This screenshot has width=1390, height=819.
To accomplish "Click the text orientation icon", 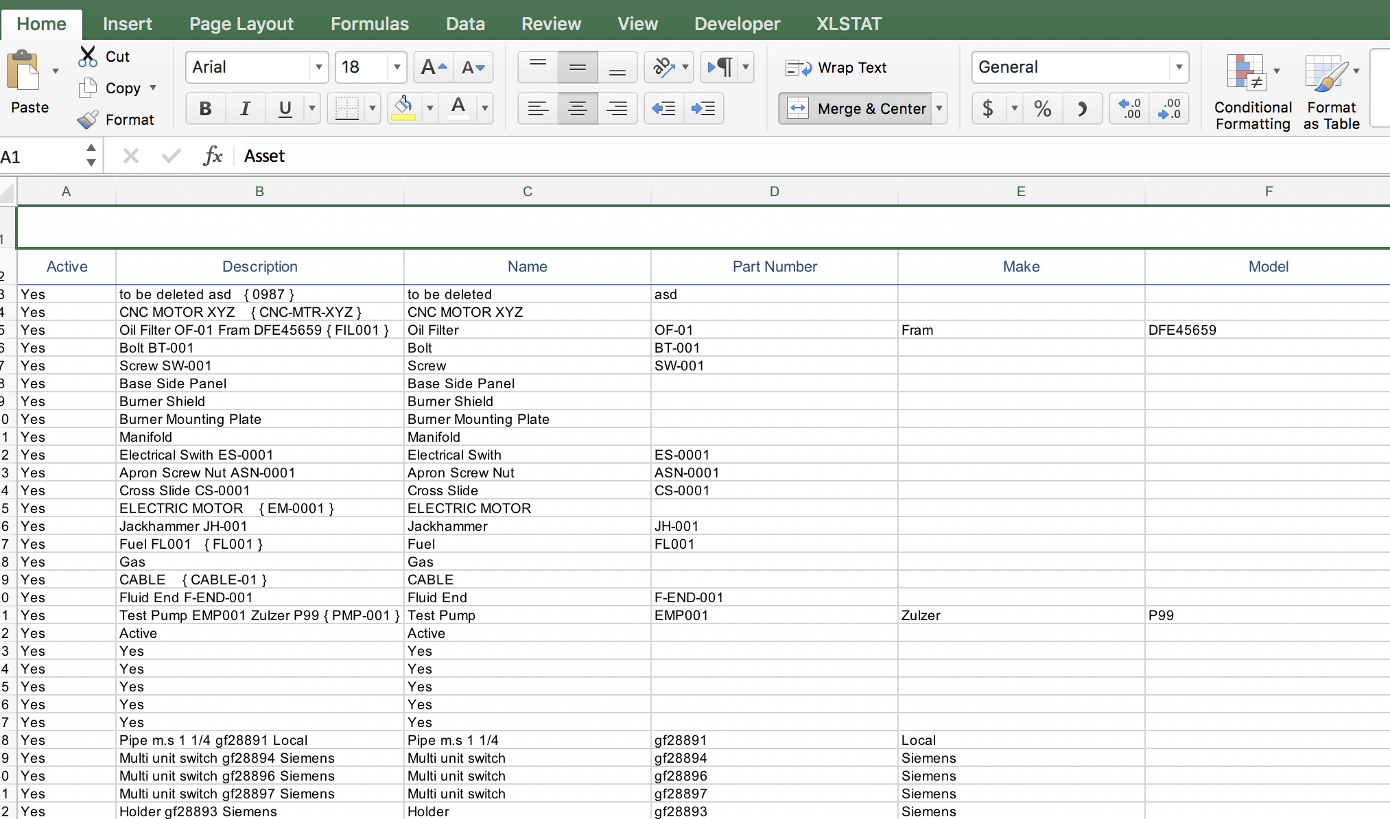I will pos(663,67).
